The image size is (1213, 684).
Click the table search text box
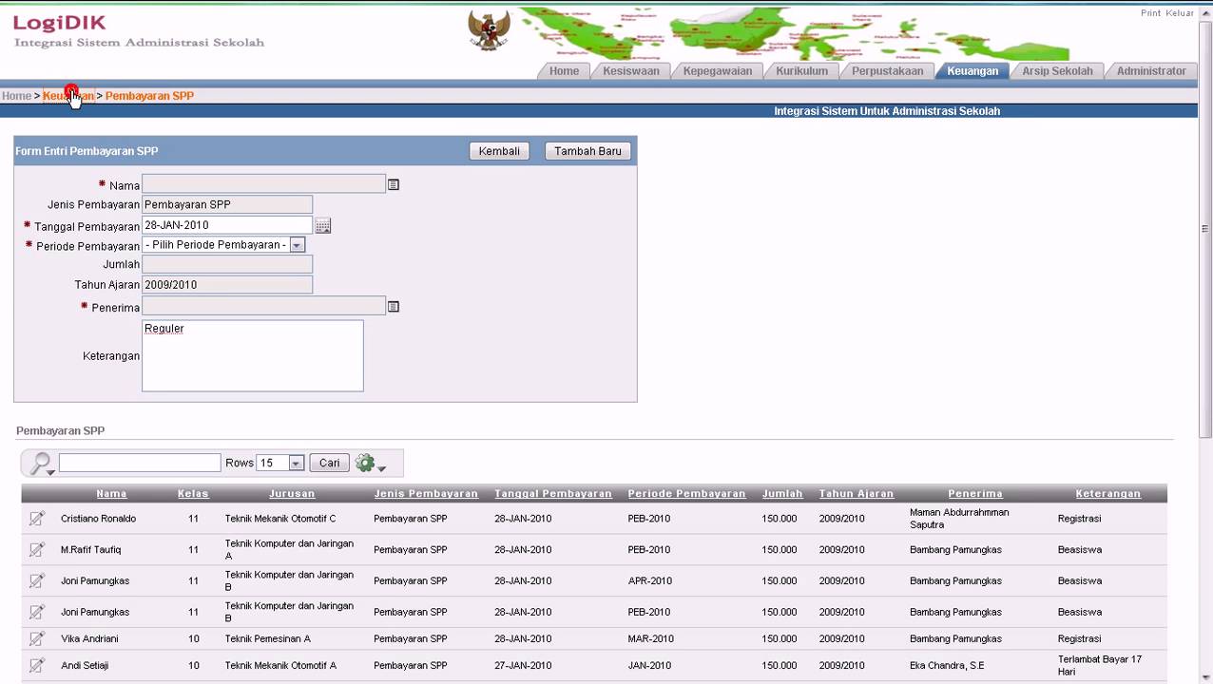(140, 463)
